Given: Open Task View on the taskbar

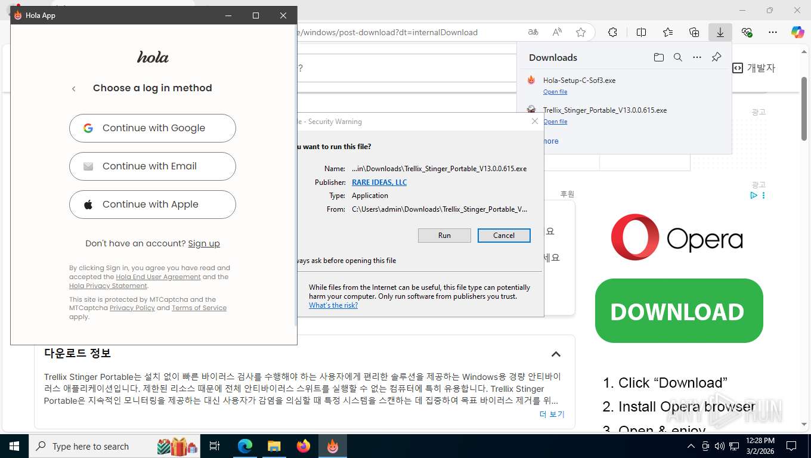Looking at the screenshot, I should coord(215,446).
